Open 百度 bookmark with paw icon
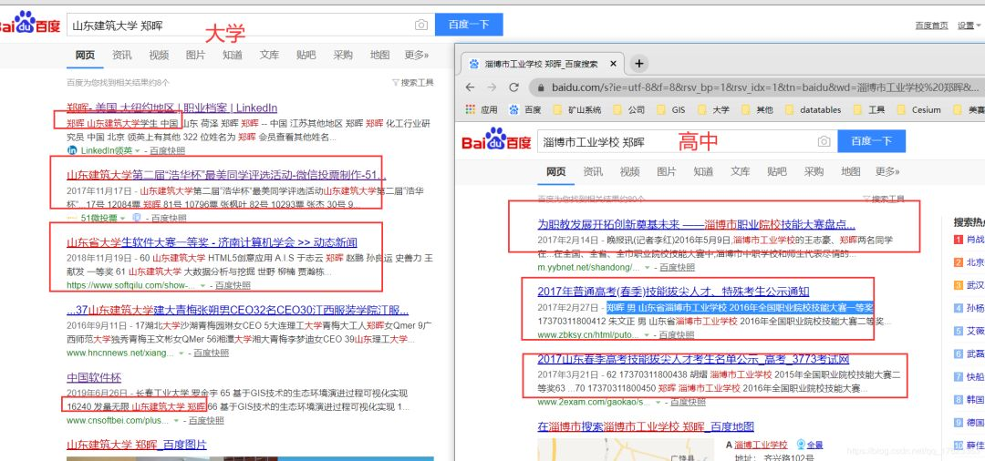 point(525,109)
